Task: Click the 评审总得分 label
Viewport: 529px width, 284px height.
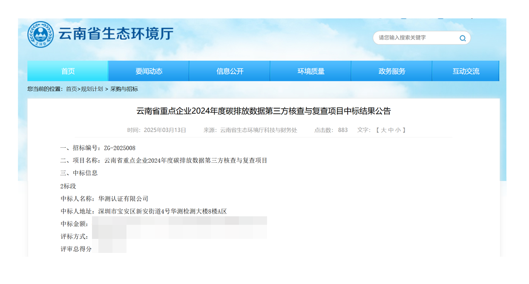Action: [76, 249]
